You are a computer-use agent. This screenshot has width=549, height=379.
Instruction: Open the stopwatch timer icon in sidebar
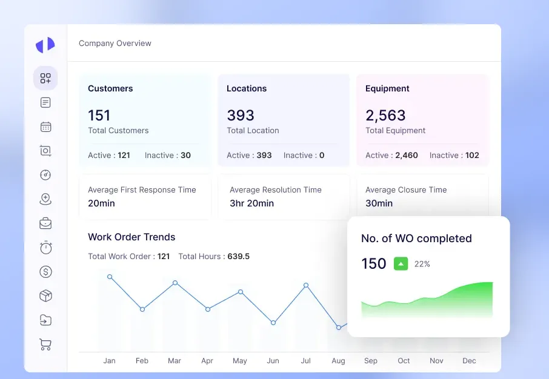point(46,248)
